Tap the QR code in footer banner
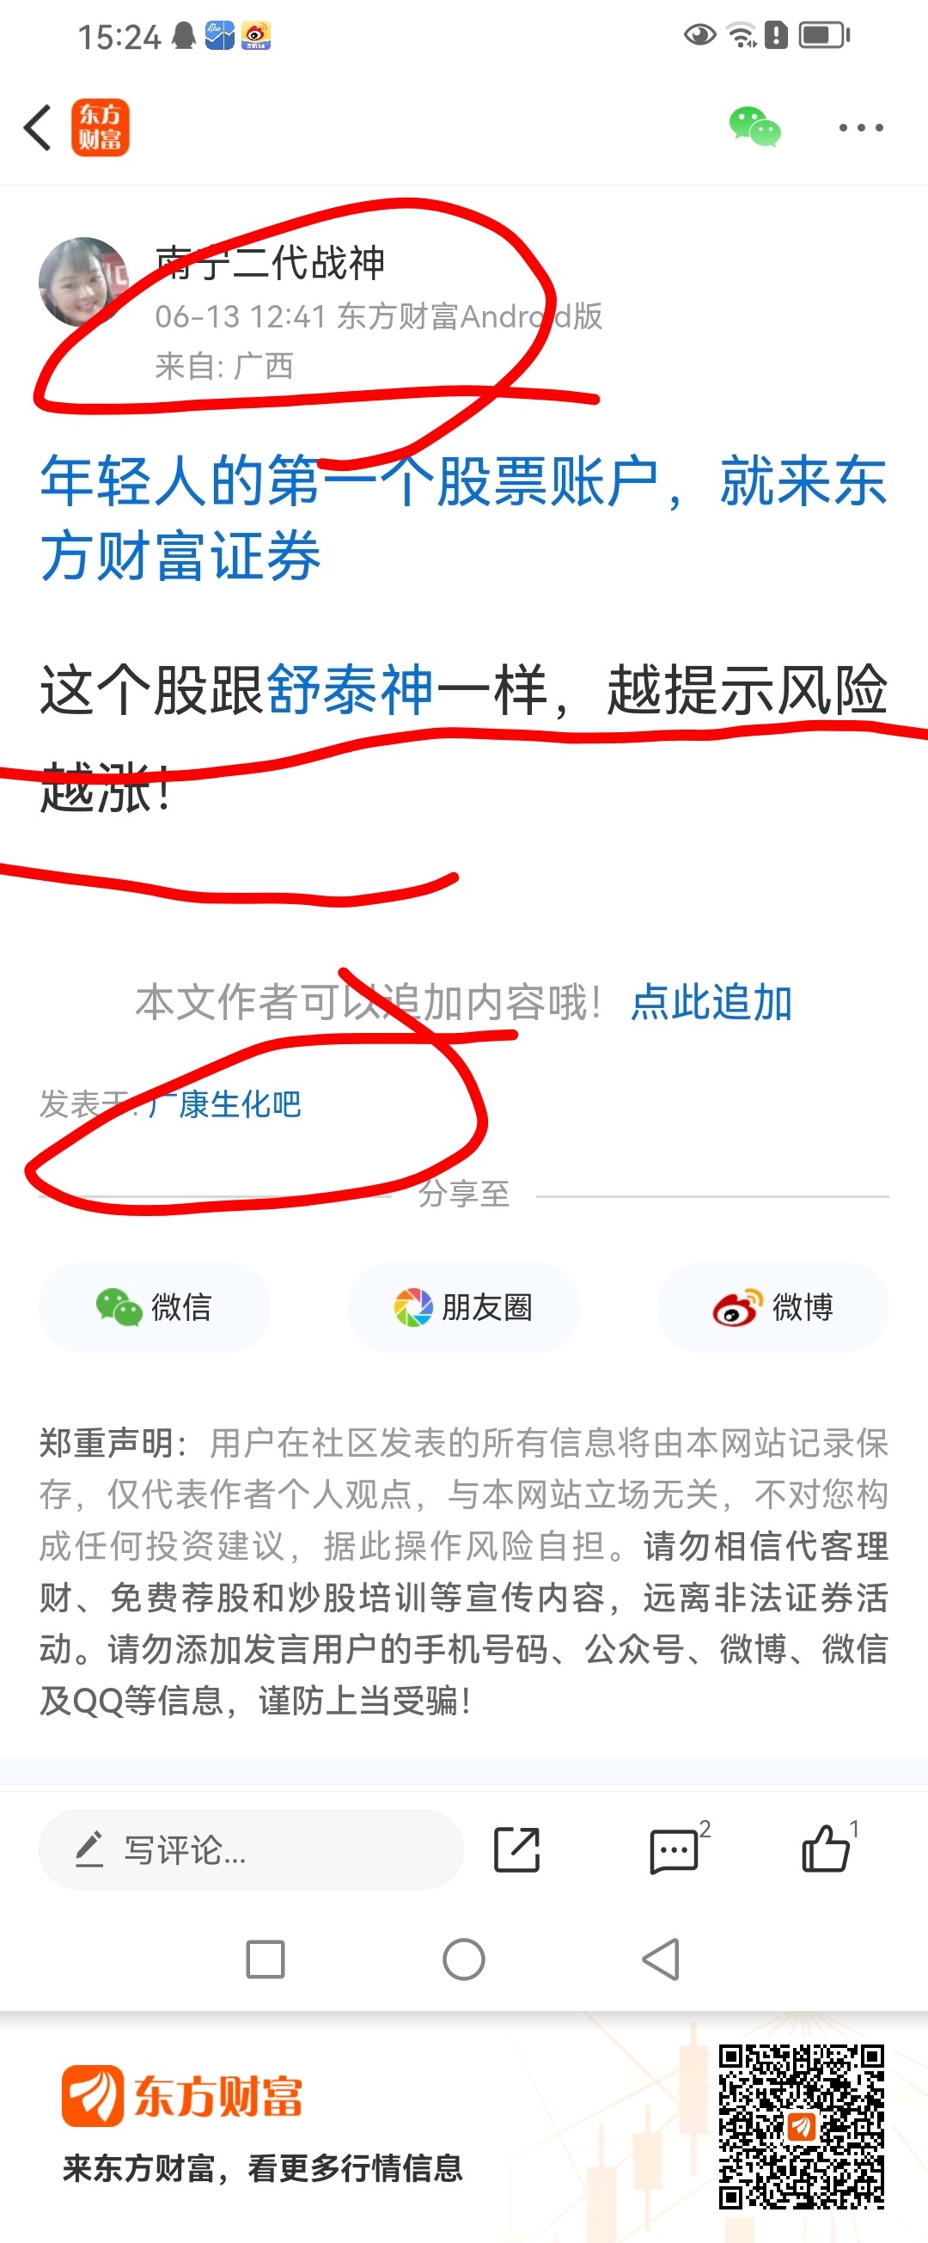Screen dimensions: 928x2243 point(802,2125)
